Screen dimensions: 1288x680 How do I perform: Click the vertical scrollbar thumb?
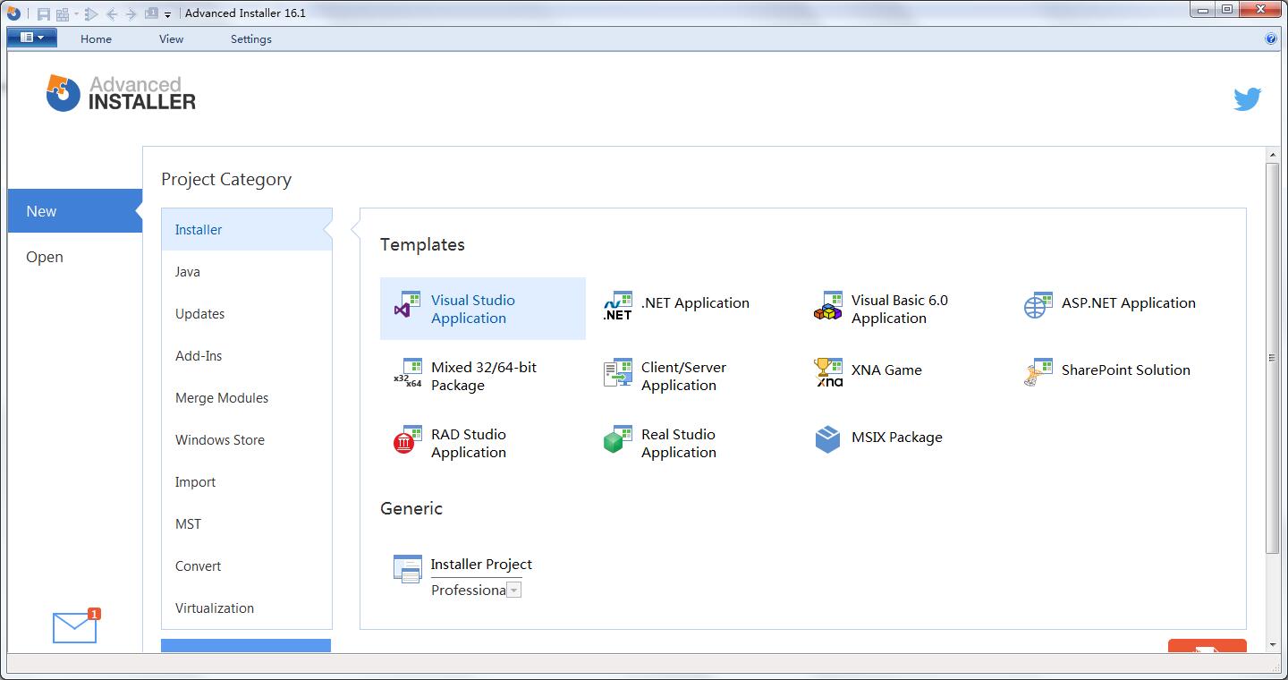(x=1273, y=358)
